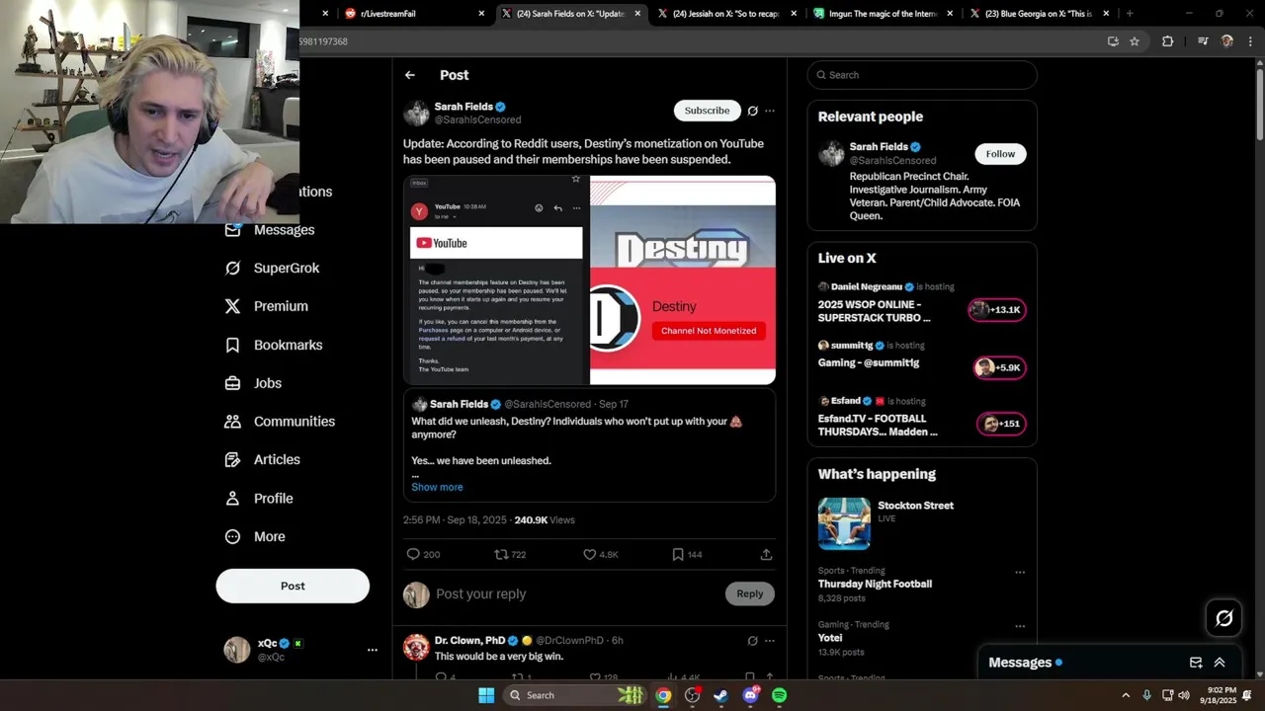Focus the X Search box
The image size is (1265, 711).
coord(922,75)
